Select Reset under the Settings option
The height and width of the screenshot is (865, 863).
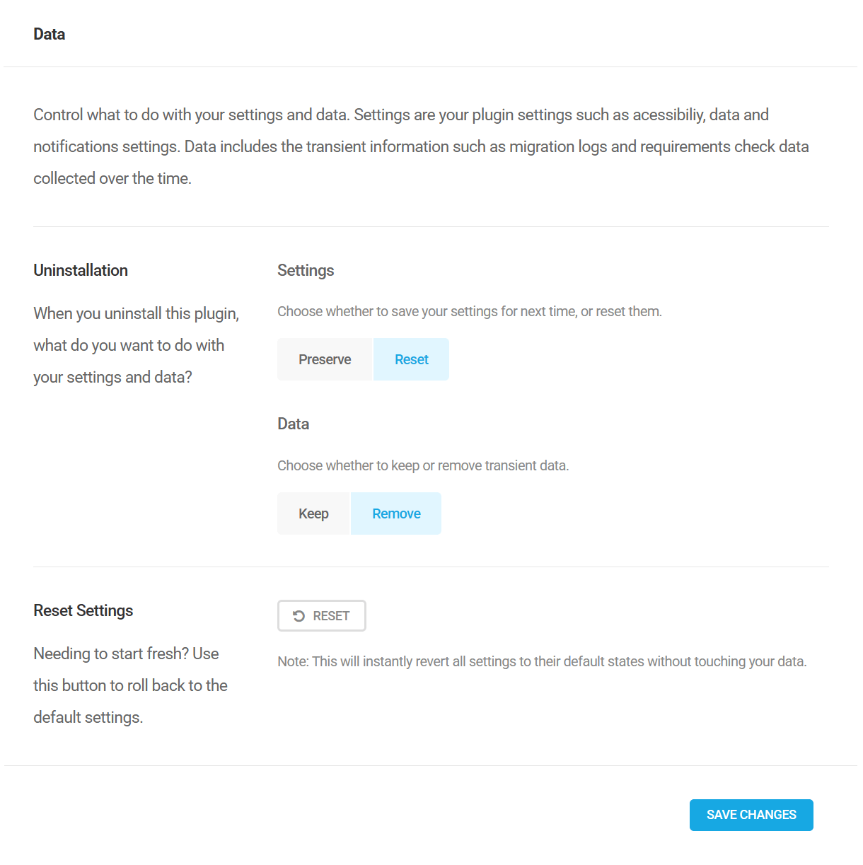pyautogui.click(x=411, y=359)
